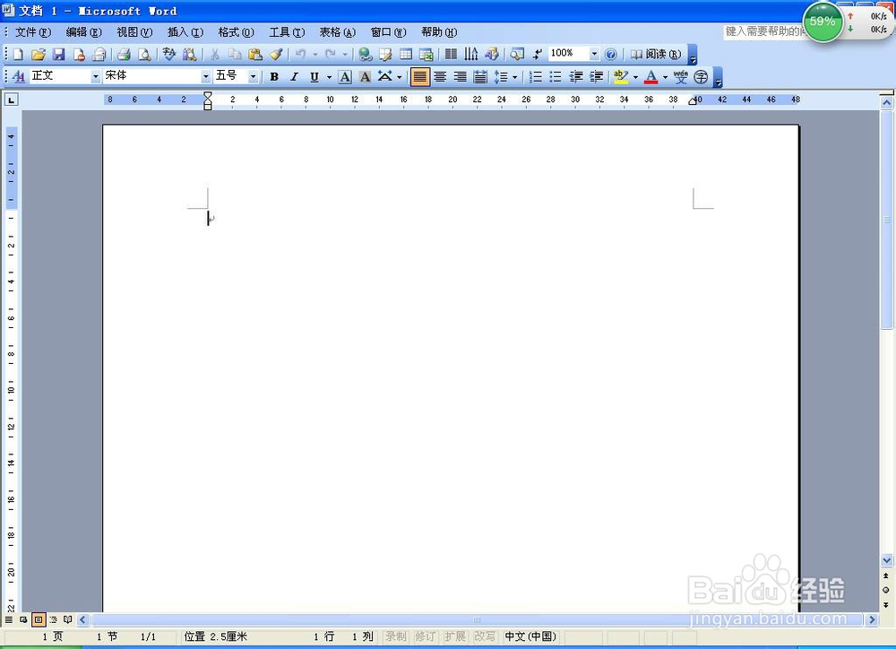Open the Styles and Formatting pane icon
Screen dimensions: 896x649
click(x=18, y=76)
